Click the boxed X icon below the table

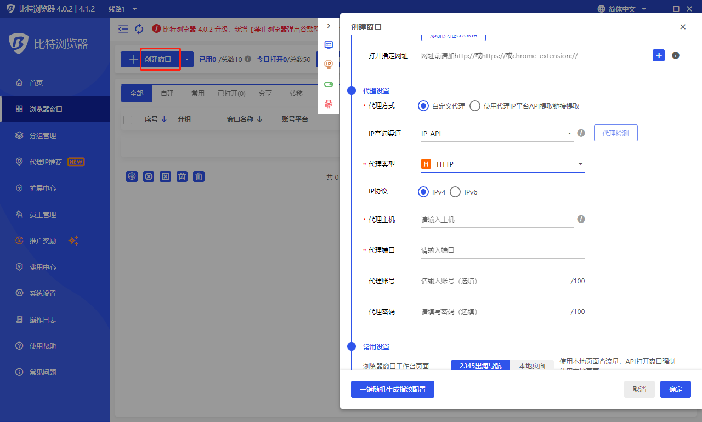coord(166,176)
